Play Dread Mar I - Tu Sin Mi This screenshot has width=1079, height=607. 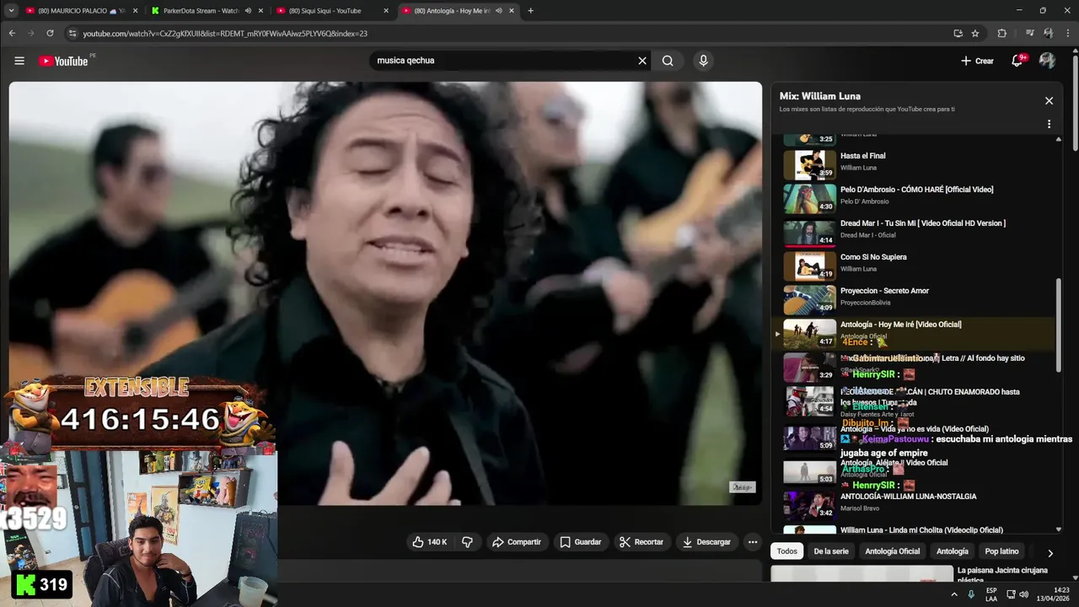[x=915, y=232]
